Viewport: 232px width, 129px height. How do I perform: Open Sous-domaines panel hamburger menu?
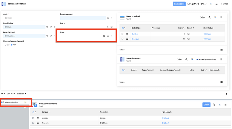coord(221,59)
